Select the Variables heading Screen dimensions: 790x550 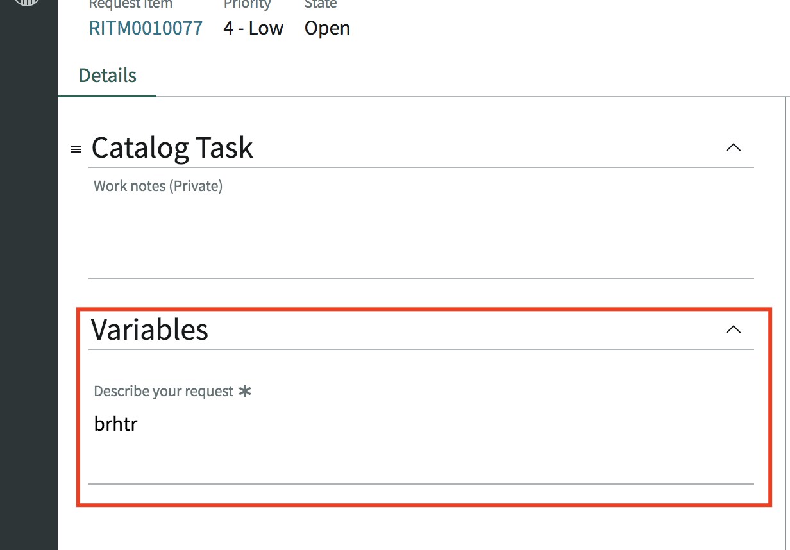[x=150, y=329]
